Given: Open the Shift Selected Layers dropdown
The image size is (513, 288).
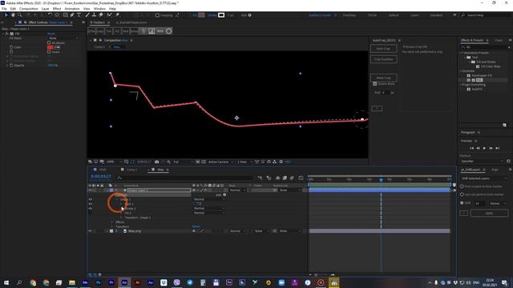Looking at the screenshot, I should coord(484,178).
